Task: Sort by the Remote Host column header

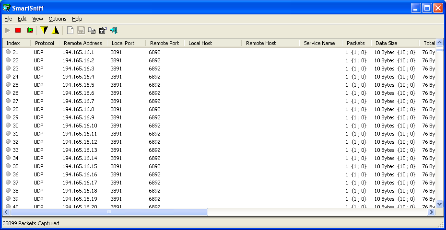Action: (270, 43)
